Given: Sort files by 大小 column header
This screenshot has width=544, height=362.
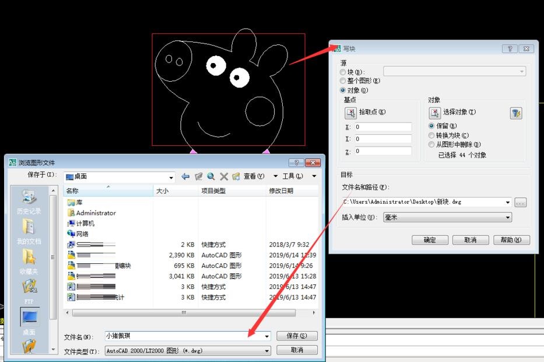Looking at the screenshot, I should coord(176,191).
